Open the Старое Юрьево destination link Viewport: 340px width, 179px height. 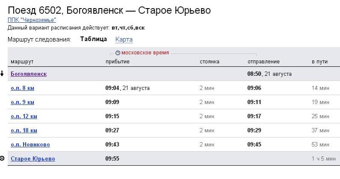point(33,159)
